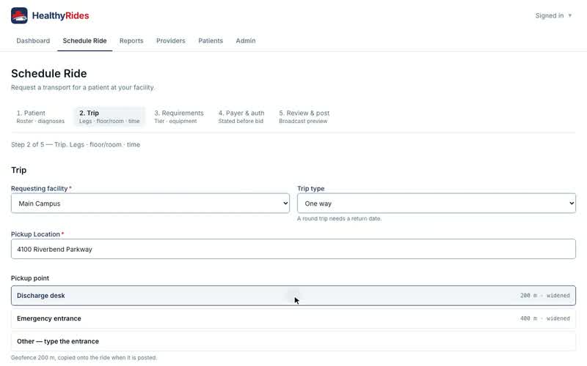Open the Trip type dropdown
The height and width of the screenshot is (366, 587).
tap(436, 203)
